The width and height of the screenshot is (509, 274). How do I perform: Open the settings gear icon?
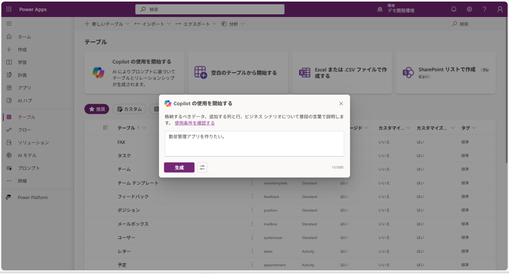(x=469, y=9)
